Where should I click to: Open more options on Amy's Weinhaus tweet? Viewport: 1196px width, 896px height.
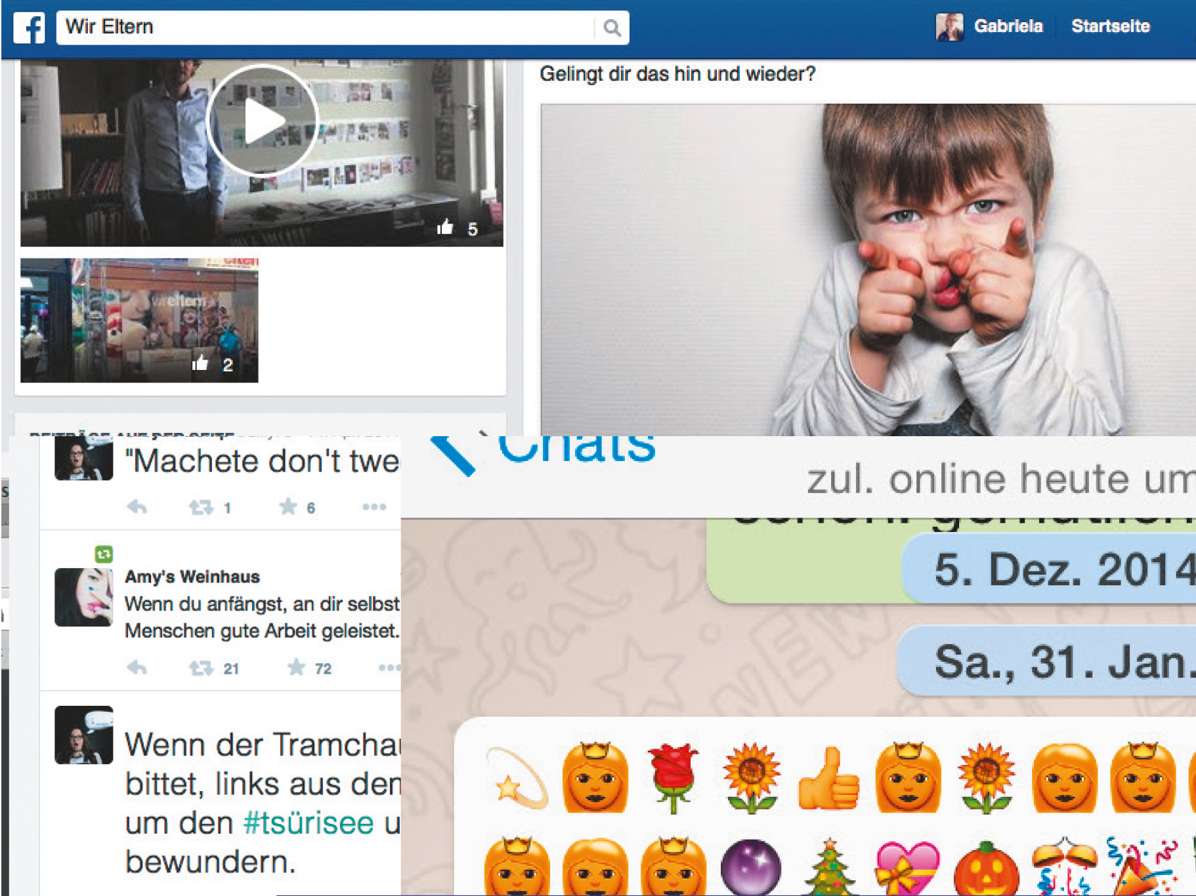pos(389,668)
